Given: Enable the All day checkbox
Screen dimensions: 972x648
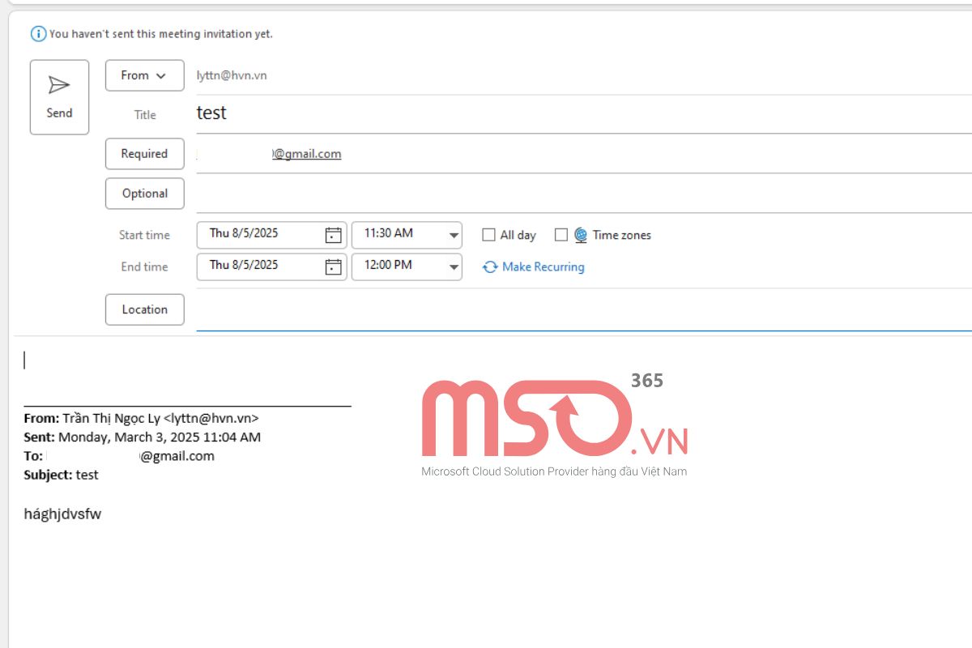Looking at the screenshot, I should coord(488,235).
